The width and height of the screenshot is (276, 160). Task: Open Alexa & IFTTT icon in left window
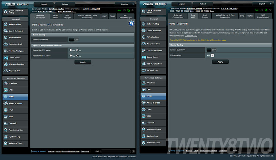6,103
